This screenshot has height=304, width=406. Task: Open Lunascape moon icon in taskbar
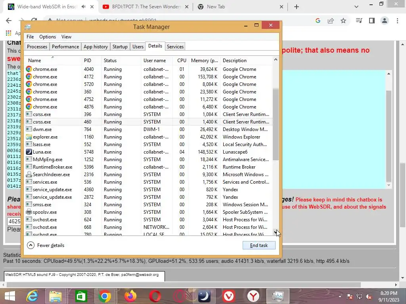click(204, 296)
